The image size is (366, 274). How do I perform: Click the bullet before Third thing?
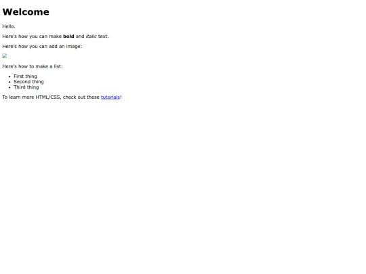point(9,87)
